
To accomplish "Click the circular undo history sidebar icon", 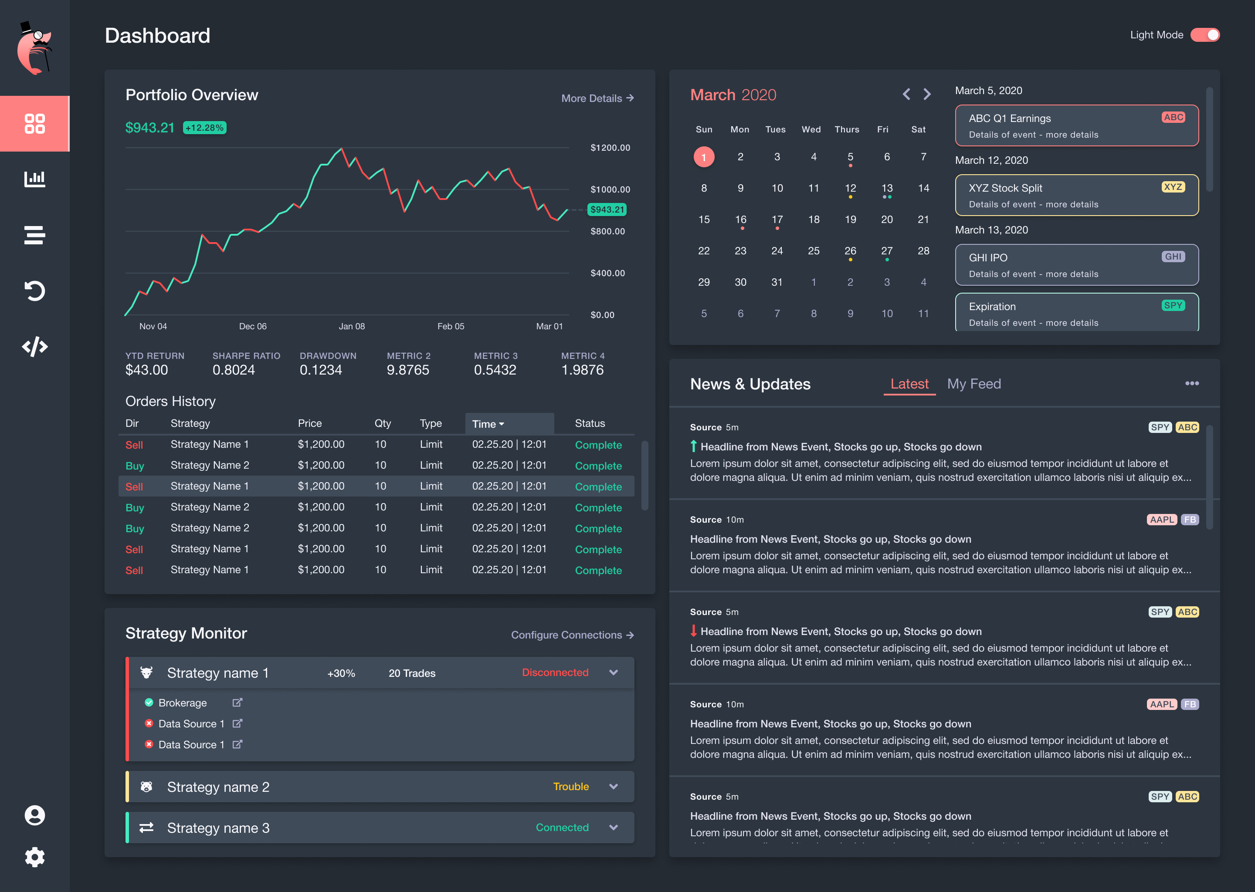I will pos(34,291).
